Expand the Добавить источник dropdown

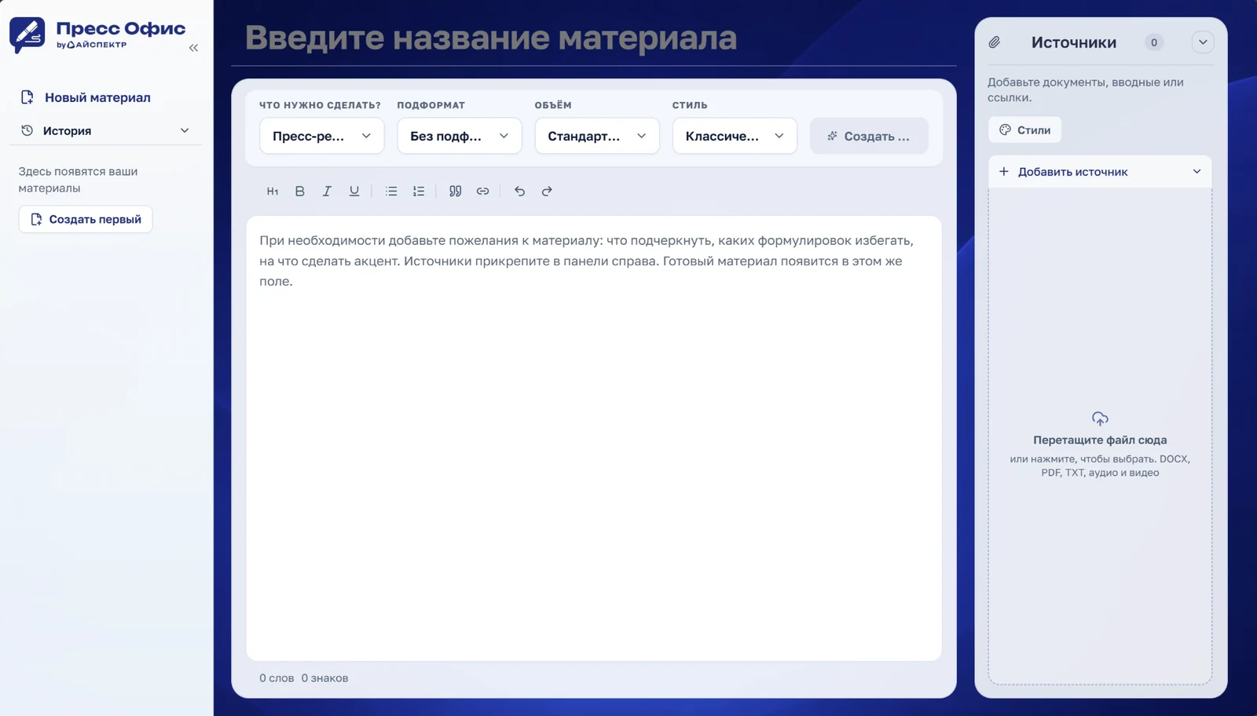pyautogui.click(x=1100, y=172)
